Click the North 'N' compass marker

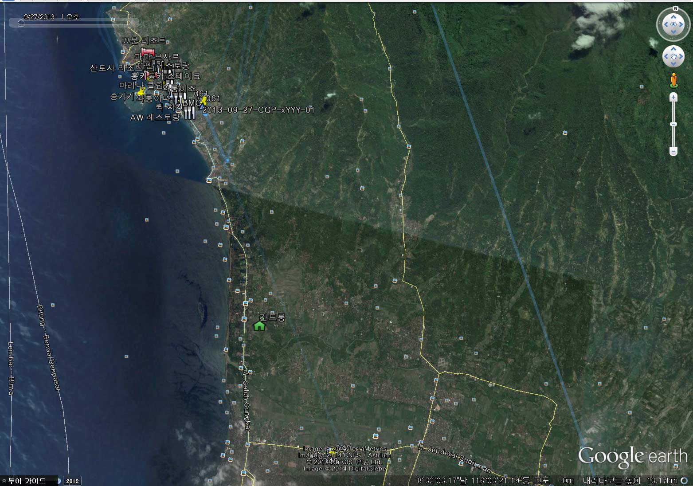(x=675, y=8)
